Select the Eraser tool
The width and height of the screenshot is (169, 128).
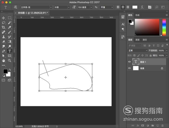[x=3, y=42]
